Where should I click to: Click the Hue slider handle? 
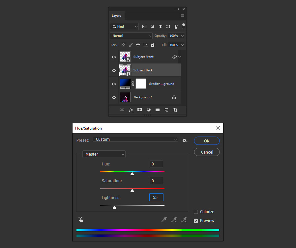click(x=132, y=174)
